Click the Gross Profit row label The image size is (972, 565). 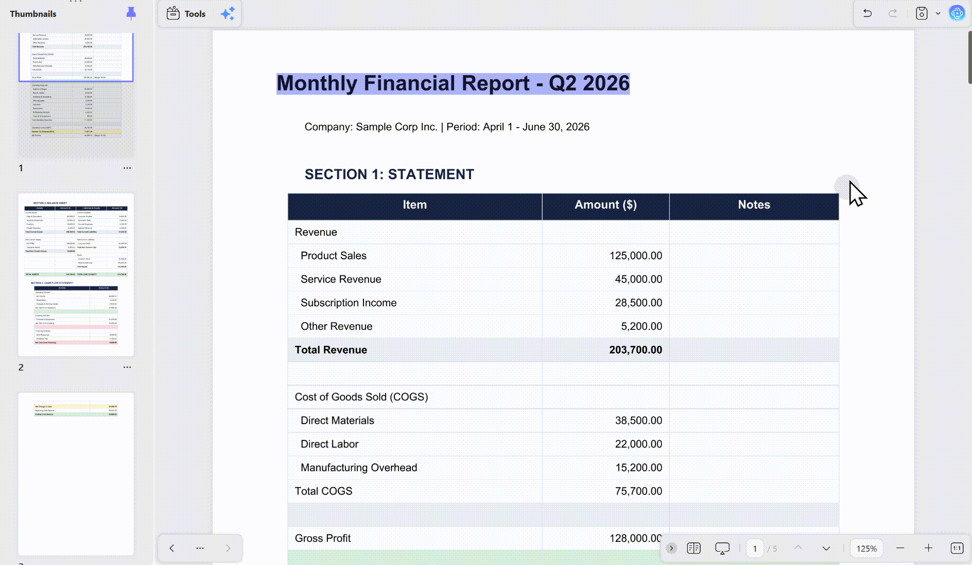(x=323, y=538)
